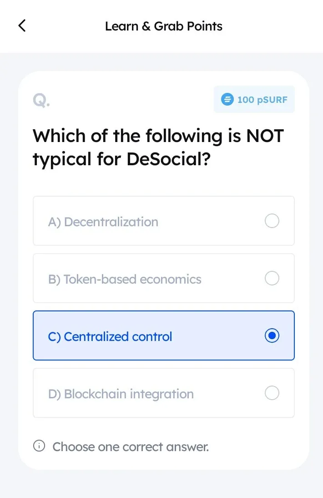The width and height of the screenshot is (323, 498).
Task: Open the 'Learn & Grab Points' header title
Action: click(164, 26)
